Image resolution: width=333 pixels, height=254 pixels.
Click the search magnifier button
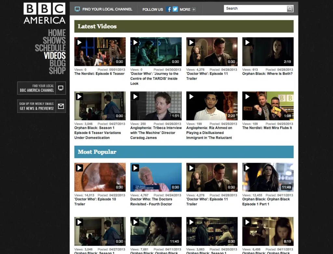point(290,9)
